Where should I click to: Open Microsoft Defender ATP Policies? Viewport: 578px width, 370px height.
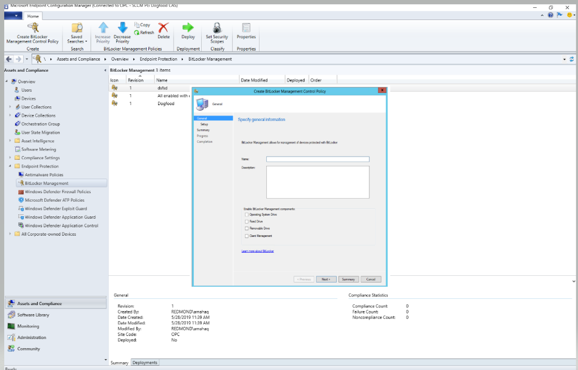pyautogui.click(x=55, y=200)
